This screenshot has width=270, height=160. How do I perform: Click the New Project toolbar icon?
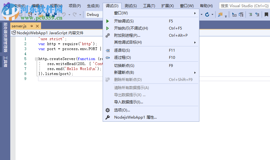30,15
